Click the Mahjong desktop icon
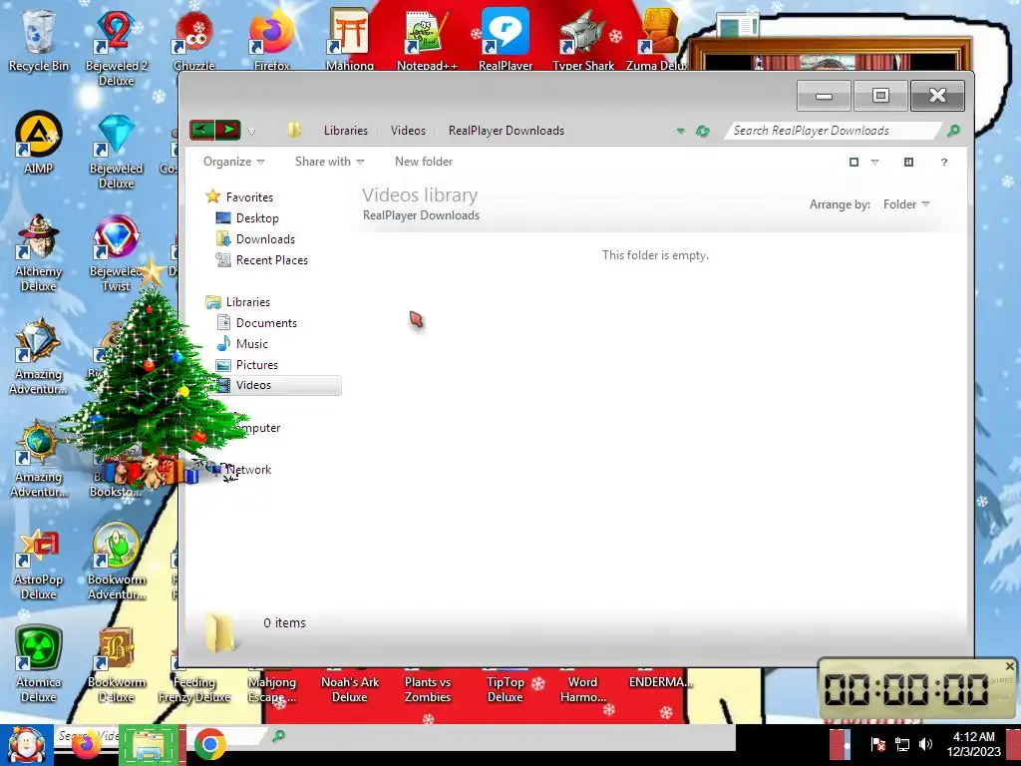Screen dimensions: 1021x766 [350, 40]
